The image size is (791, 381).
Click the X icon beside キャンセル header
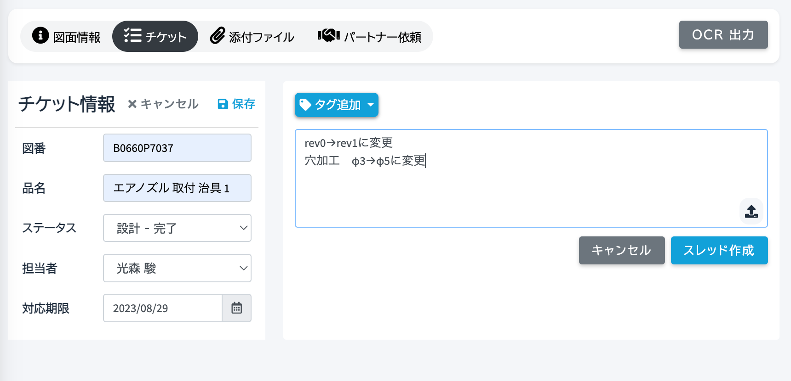(132, 104)
